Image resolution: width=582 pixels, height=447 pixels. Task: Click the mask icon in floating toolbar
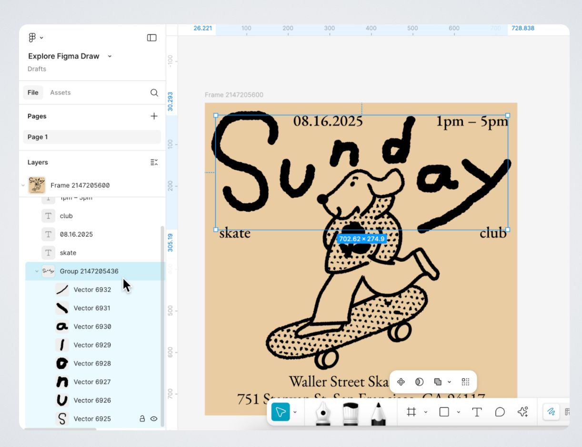[x=419, y=382]
